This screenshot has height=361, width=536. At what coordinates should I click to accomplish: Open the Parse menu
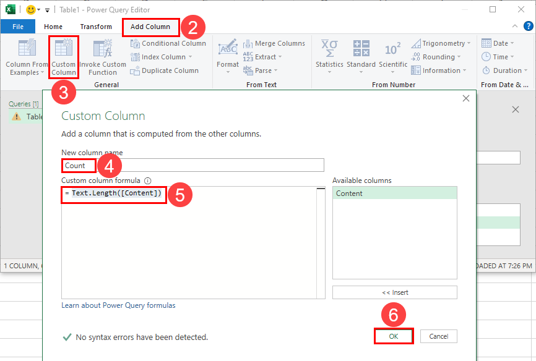(260, 70)
